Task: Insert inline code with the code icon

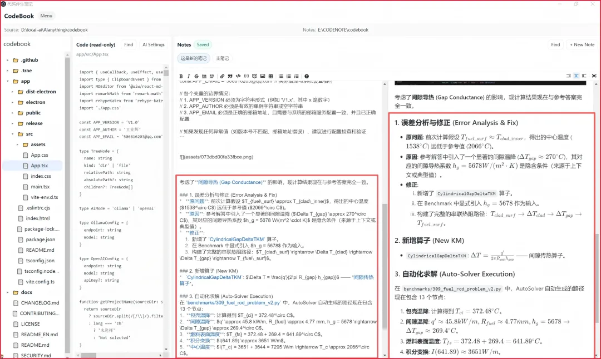Action: click(238, 76)
